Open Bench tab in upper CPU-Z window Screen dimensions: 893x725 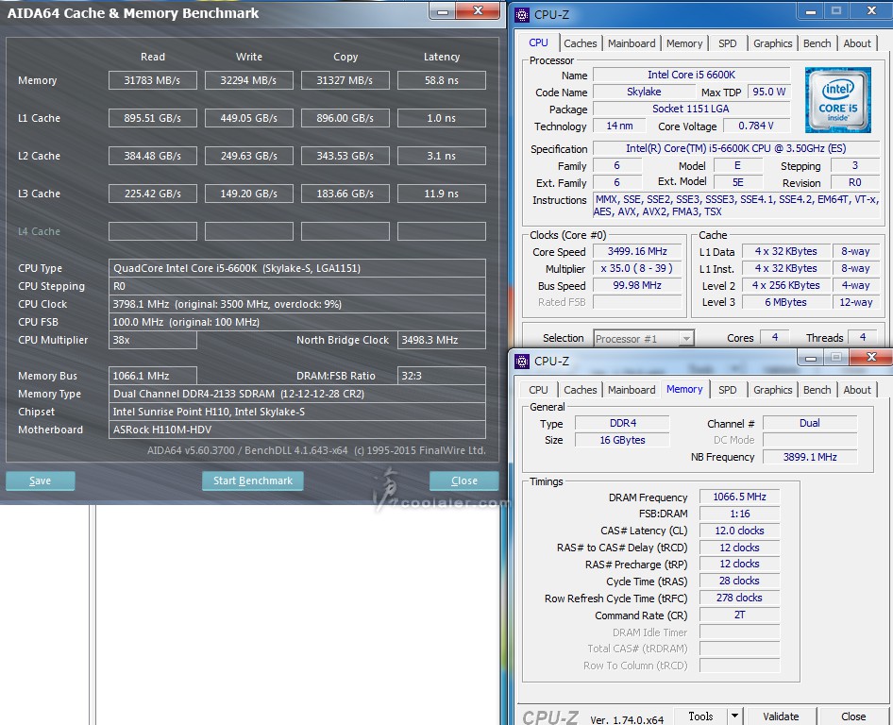point(817,43)
